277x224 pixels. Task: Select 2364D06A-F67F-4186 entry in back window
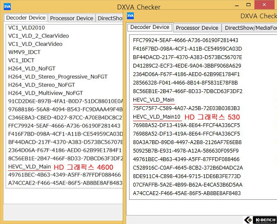(x=65, y=150)
